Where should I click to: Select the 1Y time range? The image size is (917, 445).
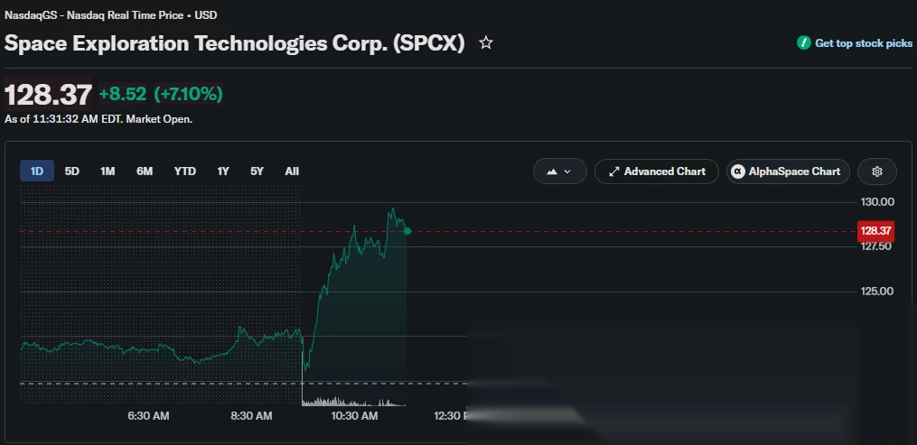pos(223,172)
